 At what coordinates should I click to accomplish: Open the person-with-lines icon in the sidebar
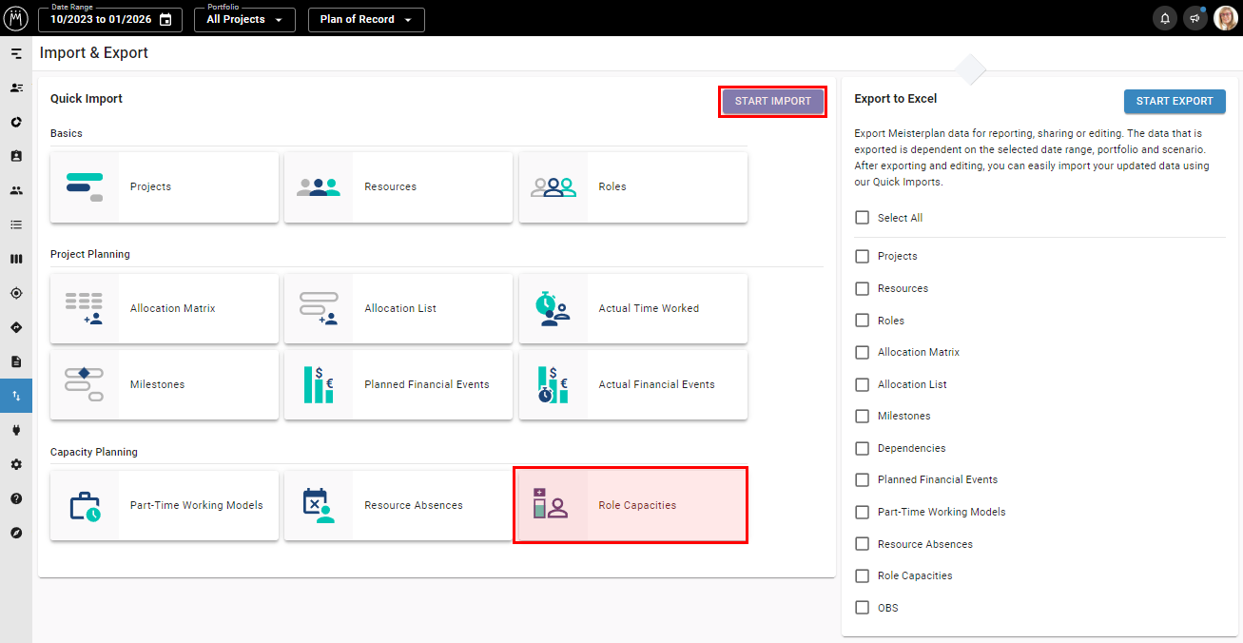point(16,88)
